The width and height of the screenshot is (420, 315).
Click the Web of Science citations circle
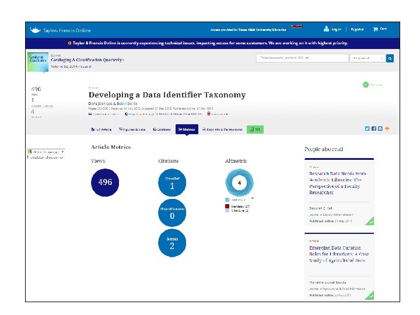click(172, 213)
